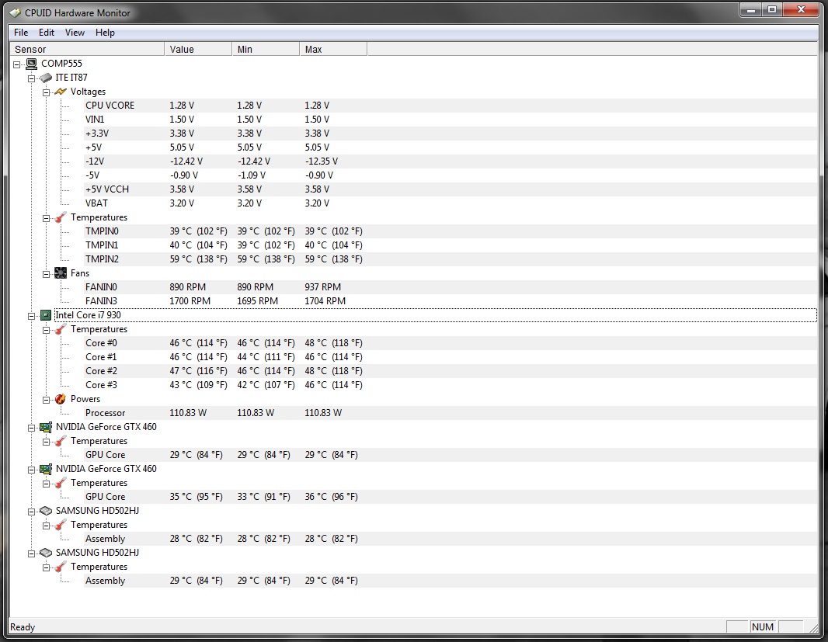
Task: Collapse Intel Core i7 Temperatures group
Action: tap(46, 330)
